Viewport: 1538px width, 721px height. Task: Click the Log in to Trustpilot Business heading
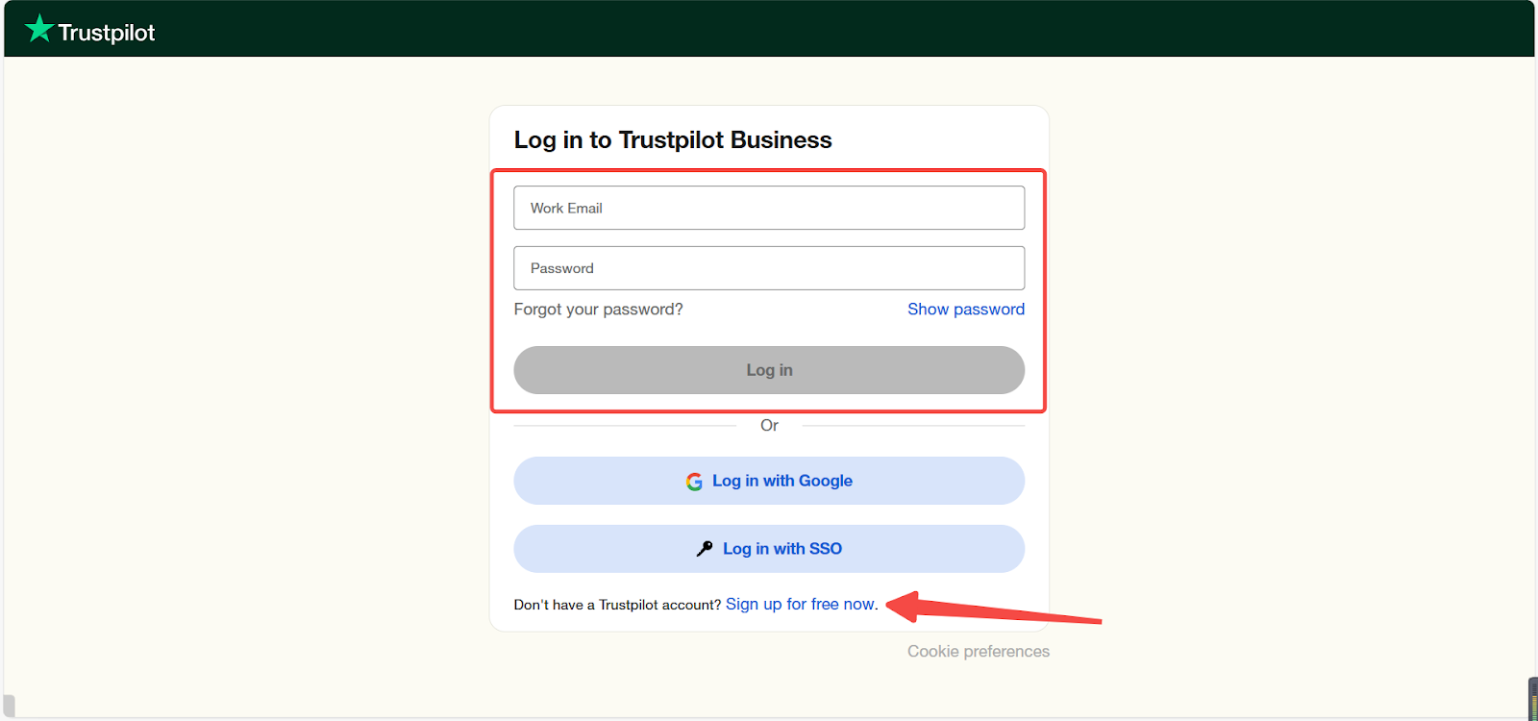673,140
